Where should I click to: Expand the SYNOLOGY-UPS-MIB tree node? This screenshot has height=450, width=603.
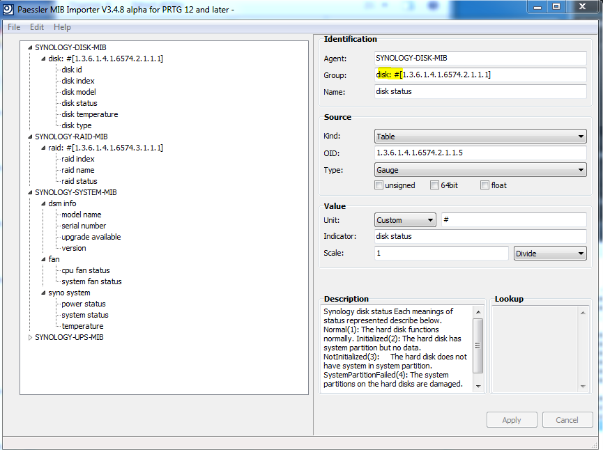(x=30, y=337)
